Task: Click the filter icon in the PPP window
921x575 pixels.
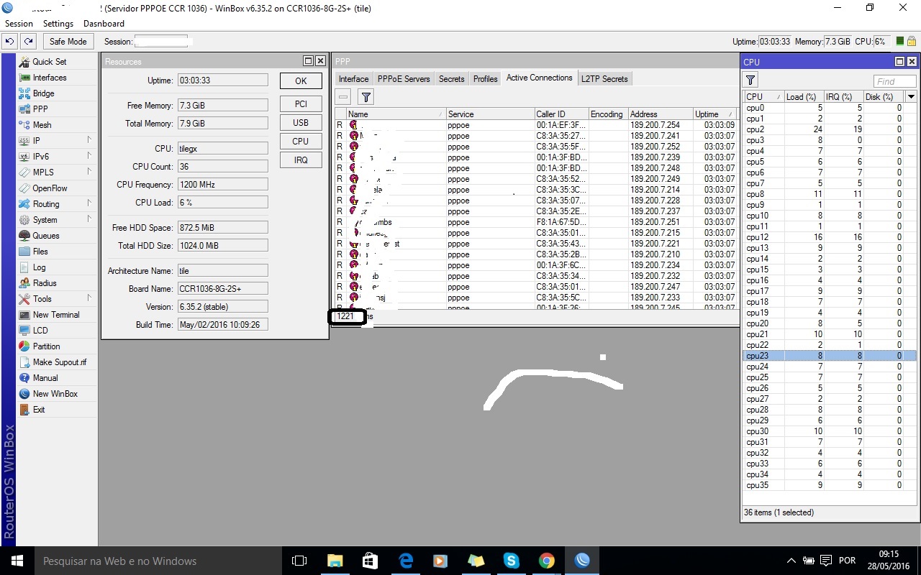Action: point(366,97)
